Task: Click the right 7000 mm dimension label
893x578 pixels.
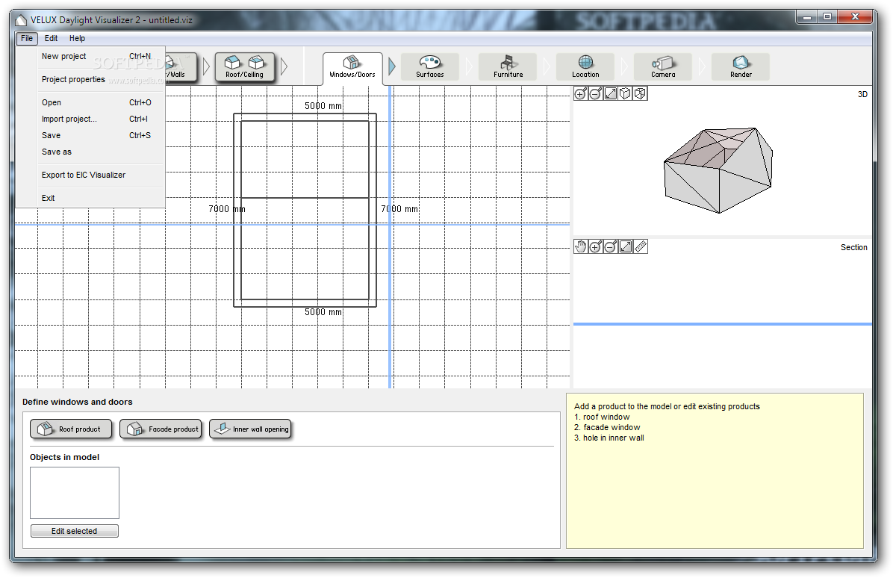Action: pos(399,209)
